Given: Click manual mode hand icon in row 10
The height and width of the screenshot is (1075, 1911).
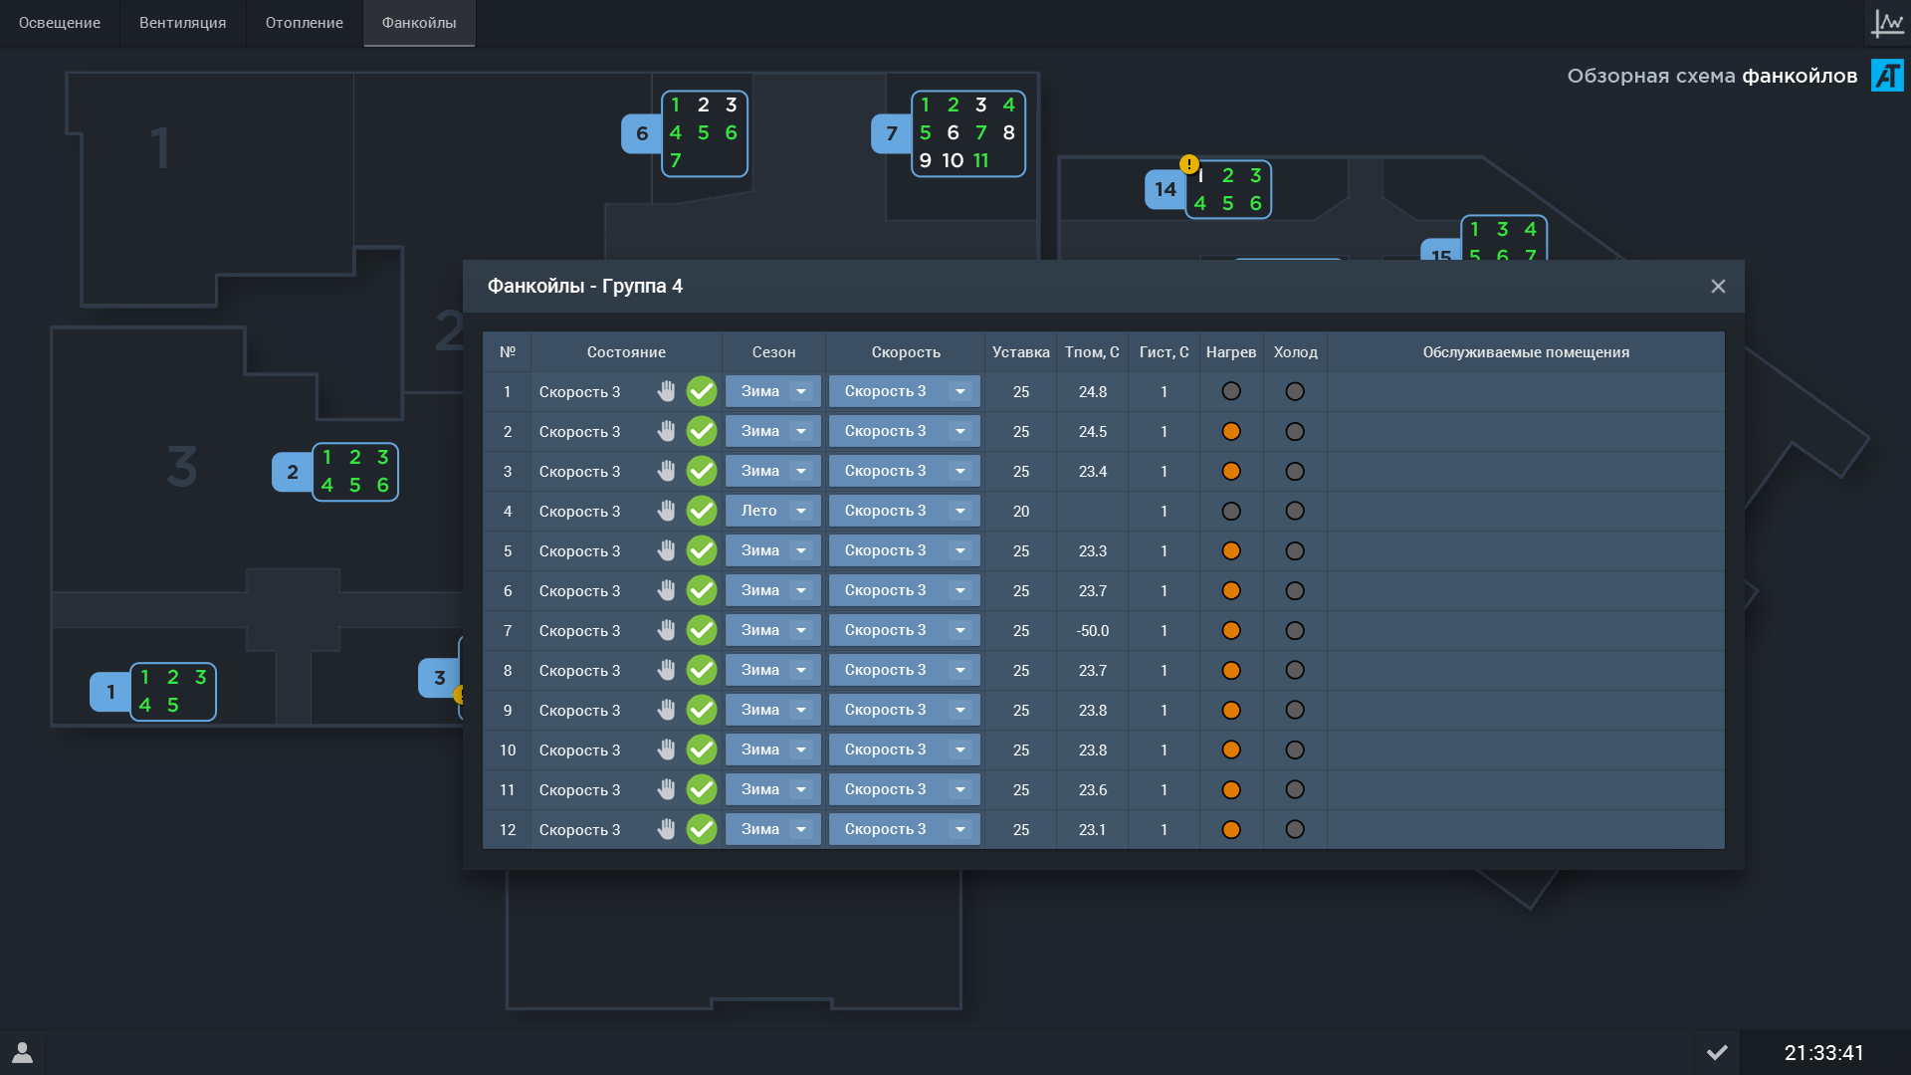Looking at the screenshot, I should [666, 750].
